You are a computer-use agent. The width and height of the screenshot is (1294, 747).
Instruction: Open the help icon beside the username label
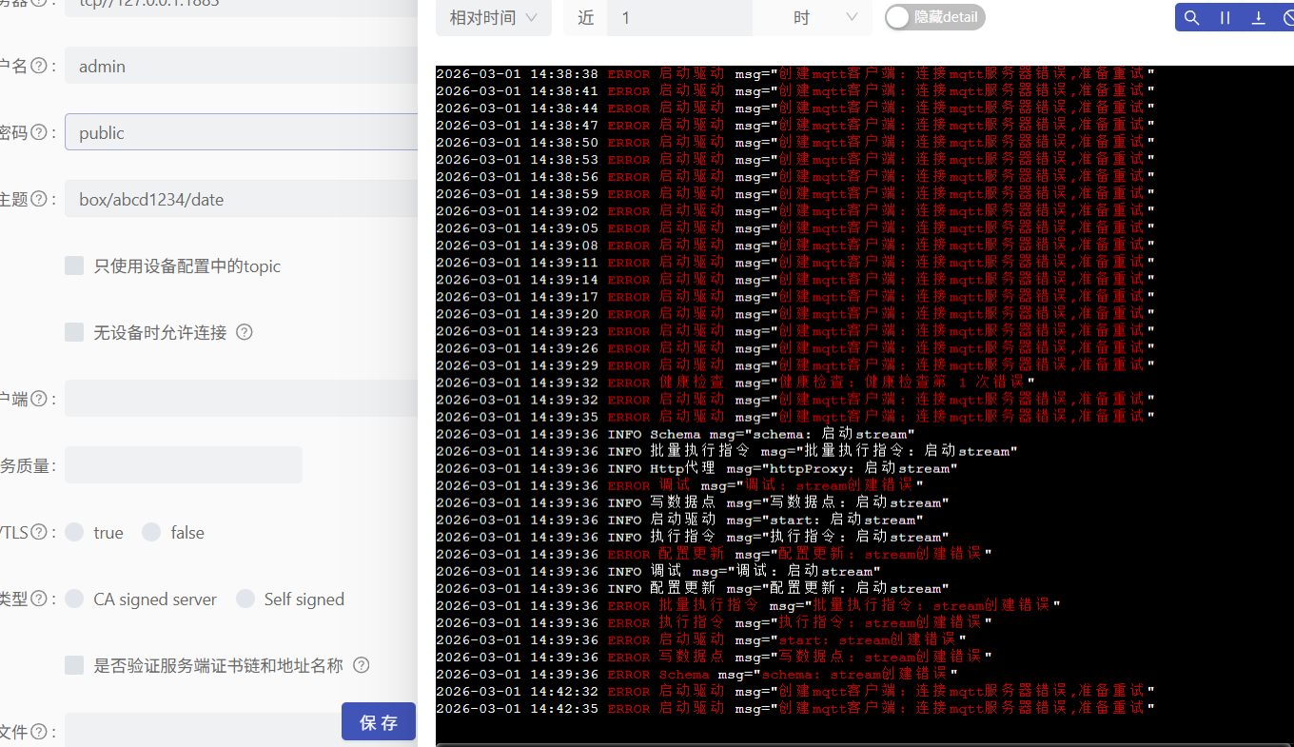point(39,67)
